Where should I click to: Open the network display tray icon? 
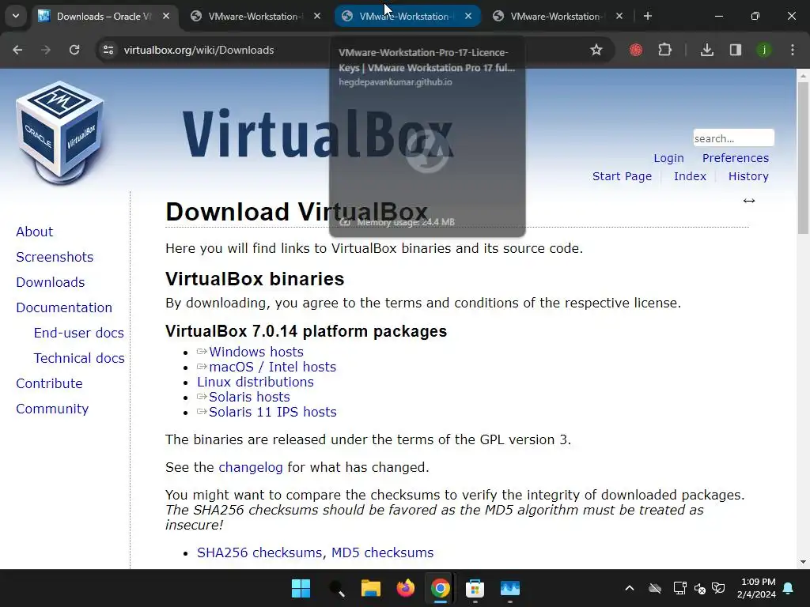tap(679, 588)
